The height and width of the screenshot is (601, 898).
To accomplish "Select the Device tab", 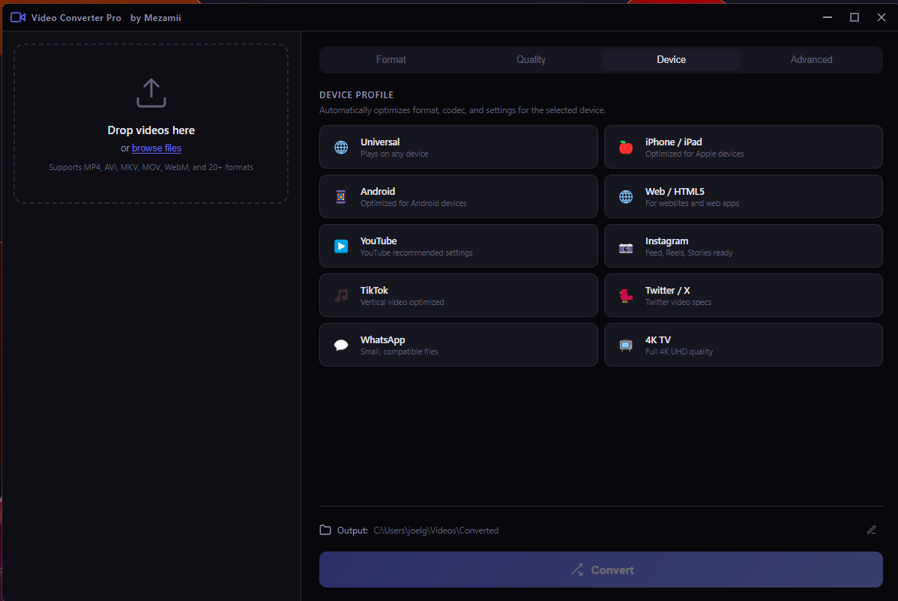I will (671, 59).
